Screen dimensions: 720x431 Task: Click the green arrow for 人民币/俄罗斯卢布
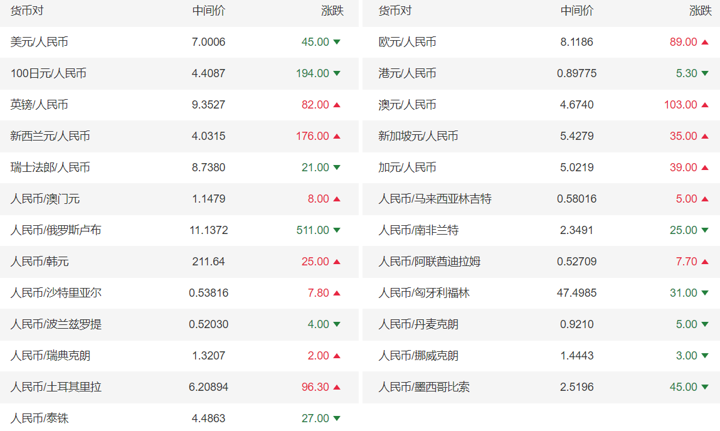(337, 230)
